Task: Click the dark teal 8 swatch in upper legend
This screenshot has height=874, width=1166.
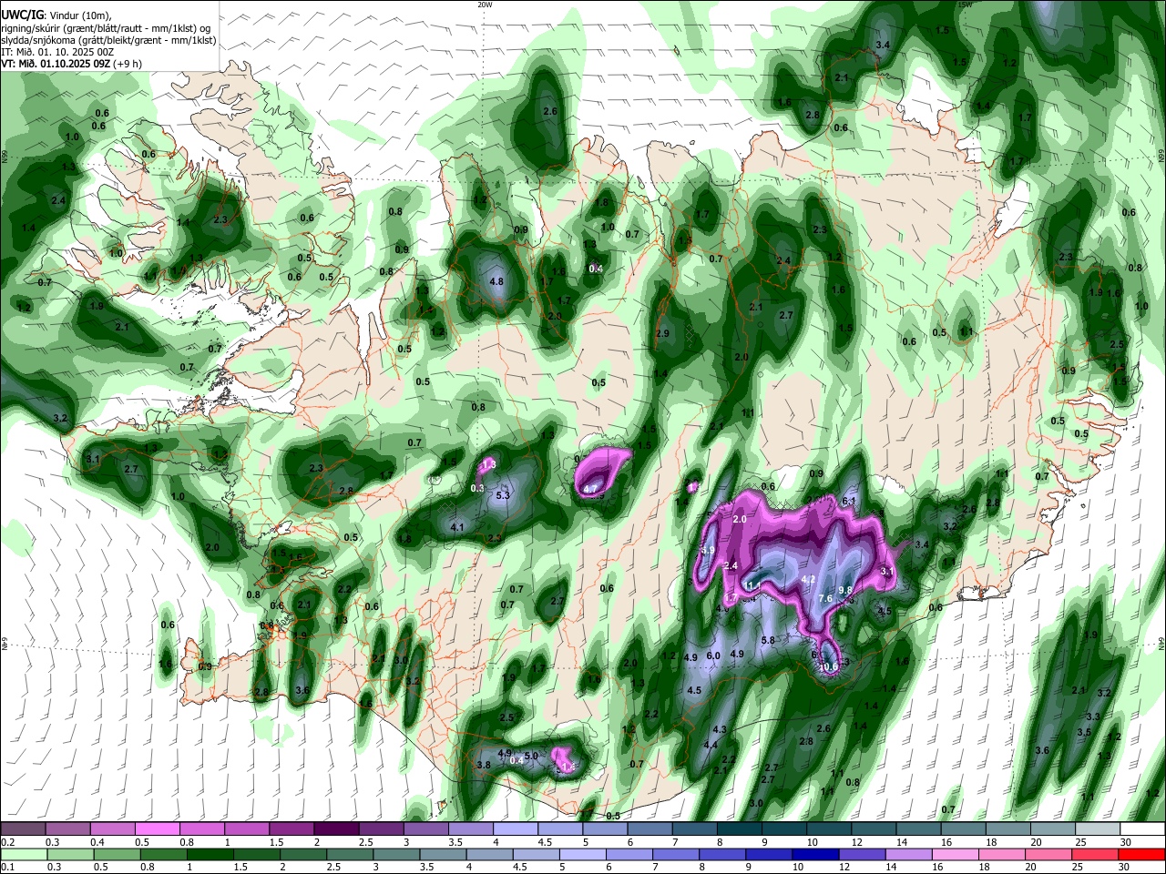Action: 740,828
